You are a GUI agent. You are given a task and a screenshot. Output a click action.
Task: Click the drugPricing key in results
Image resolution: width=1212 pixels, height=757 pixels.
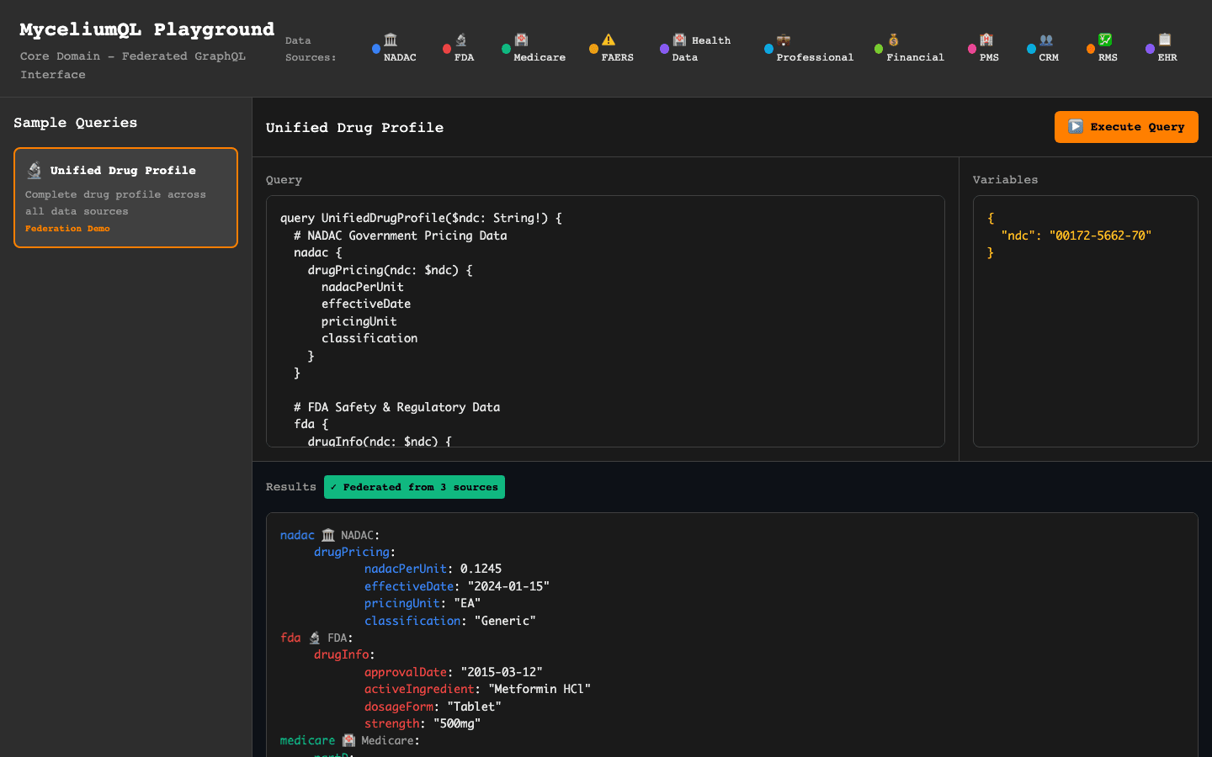click(352, 552)
